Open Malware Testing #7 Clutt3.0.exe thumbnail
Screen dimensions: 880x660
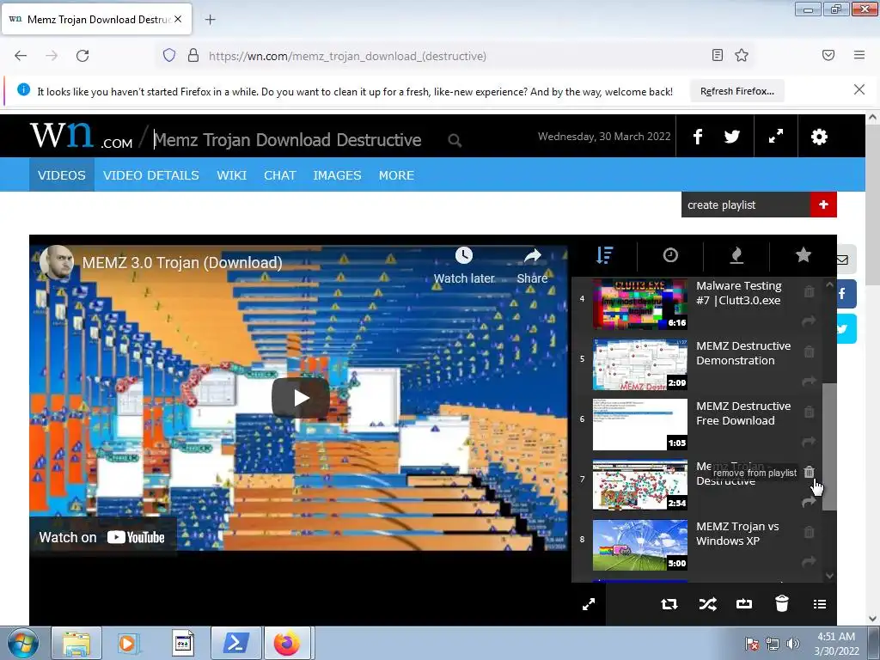click(x=639, y=304)
